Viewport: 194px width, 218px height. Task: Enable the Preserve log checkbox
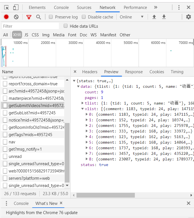click(x=51, y=17)
